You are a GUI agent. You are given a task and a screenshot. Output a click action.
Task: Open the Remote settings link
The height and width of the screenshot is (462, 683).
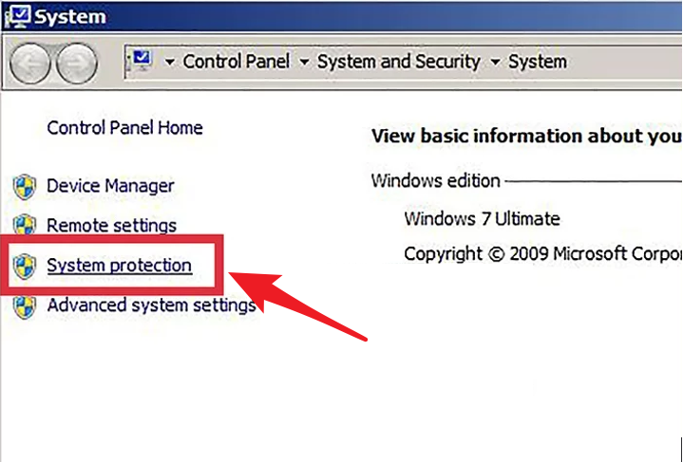pos(111,226)
